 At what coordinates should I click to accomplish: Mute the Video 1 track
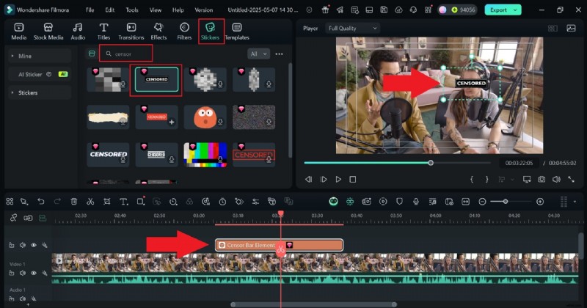pyautogui.click(x=23, y=273)
